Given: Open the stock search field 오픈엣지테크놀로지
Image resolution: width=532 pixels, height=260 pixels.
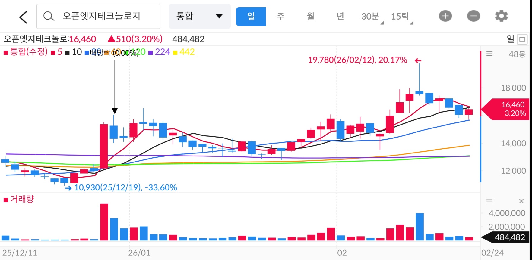Looking at the screenshot, I should point(98,16).
